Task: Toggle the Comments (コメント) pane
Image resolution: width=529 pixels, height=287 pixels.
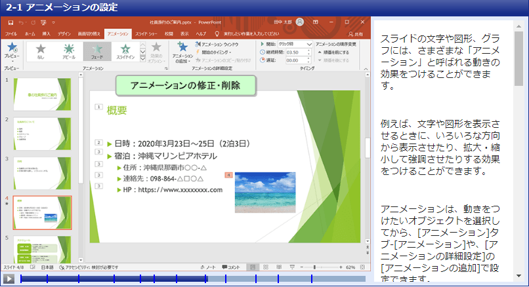Action: pos(232,267)
